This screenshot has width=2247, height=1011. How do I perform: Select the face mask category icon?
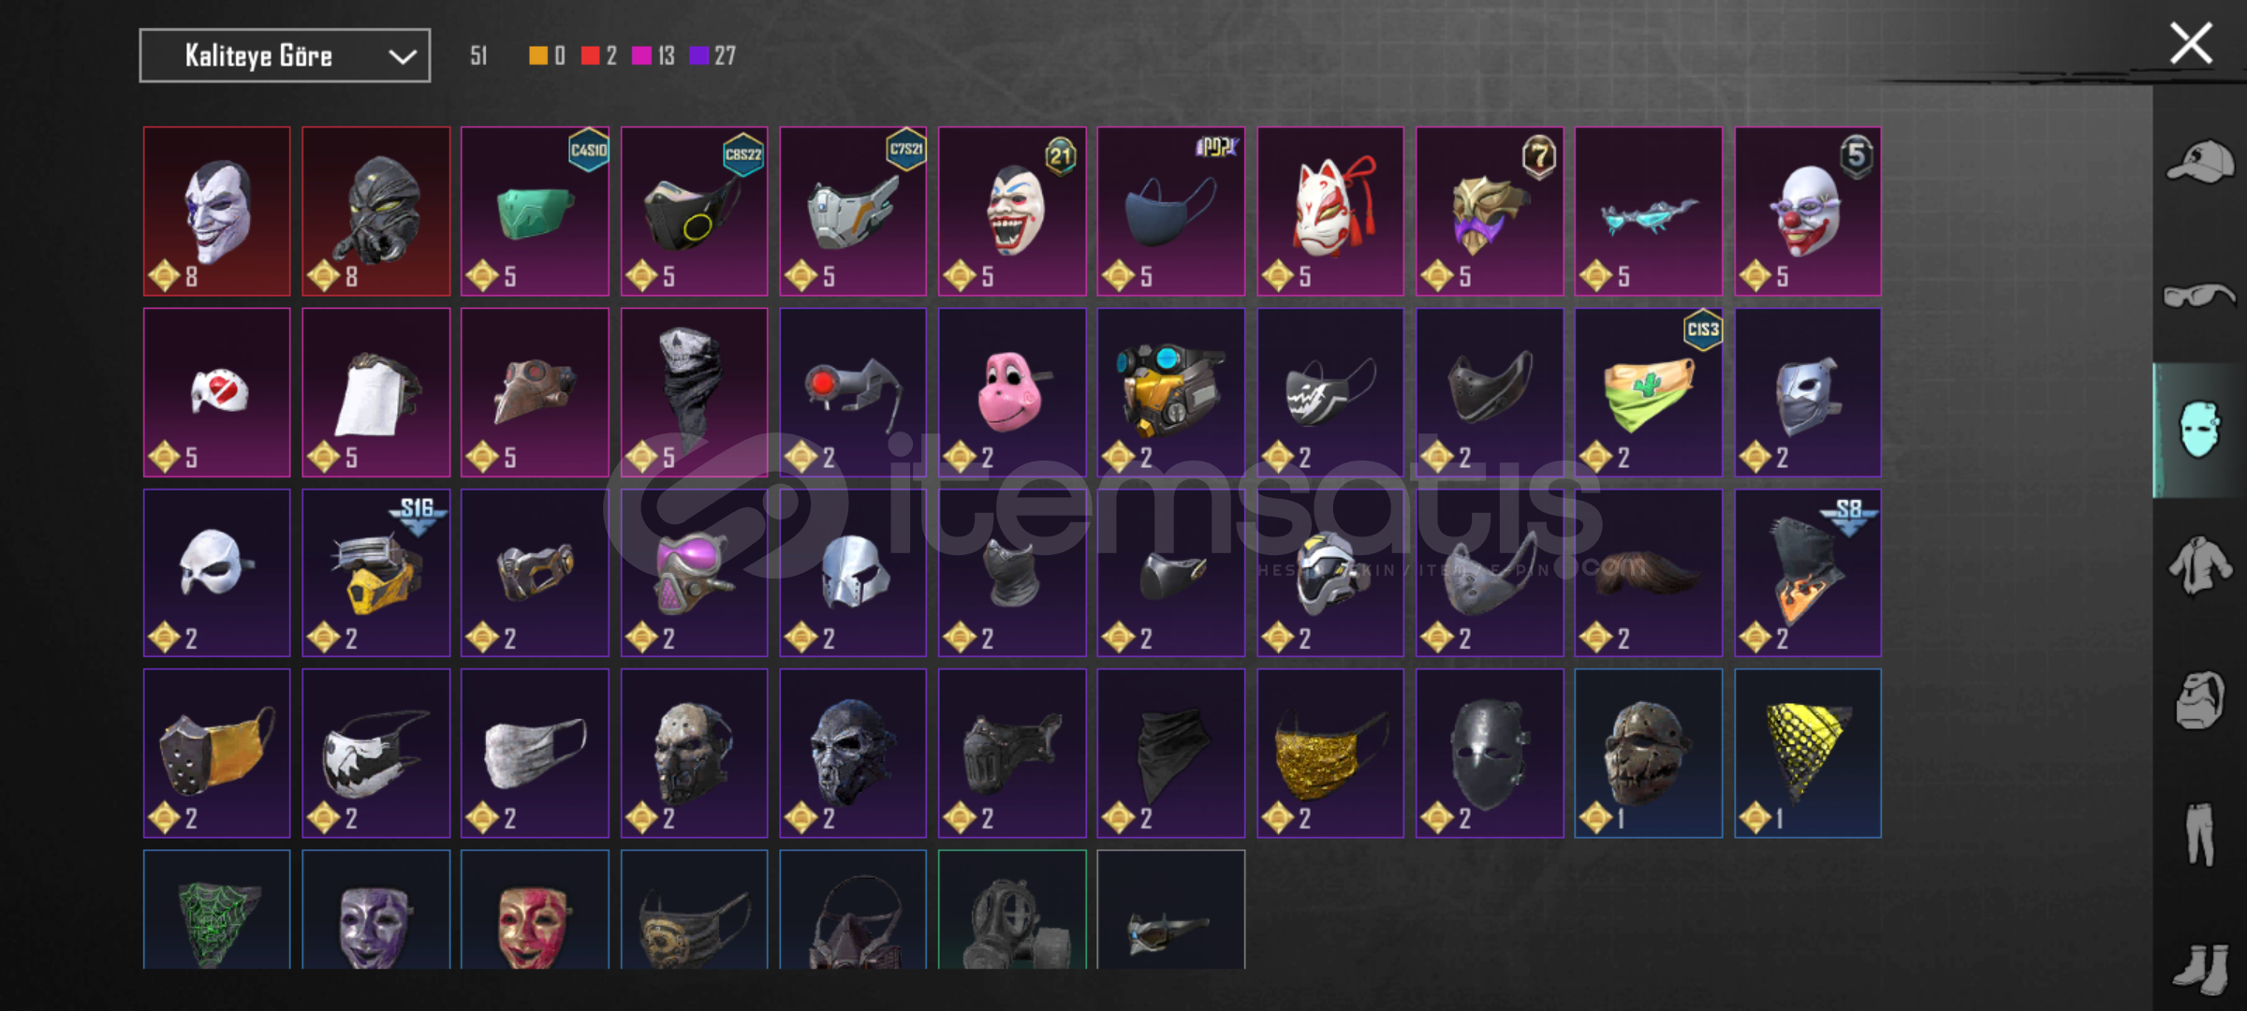pyautogui.click(x=2199, y=430)
